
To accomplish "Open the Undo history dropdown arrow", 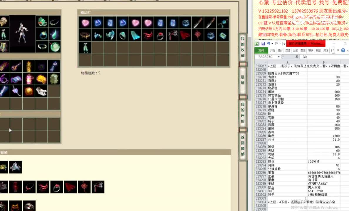I will click(272, 43).
